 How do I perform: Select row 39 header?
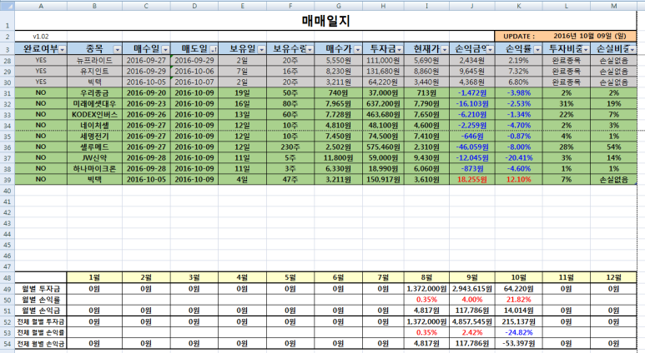tap(8, 180)
